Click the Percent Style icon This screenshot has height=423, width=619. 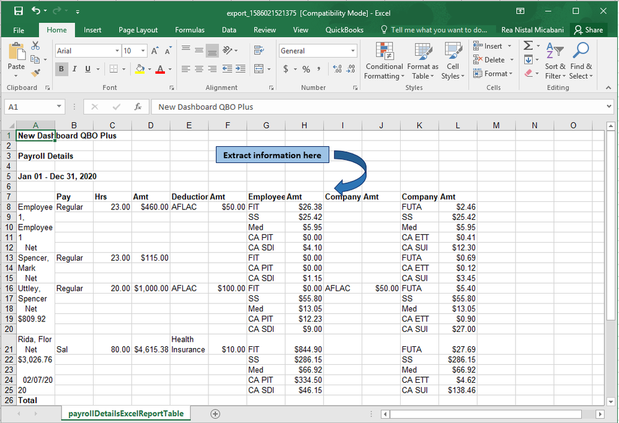click(x=306, y=69)
